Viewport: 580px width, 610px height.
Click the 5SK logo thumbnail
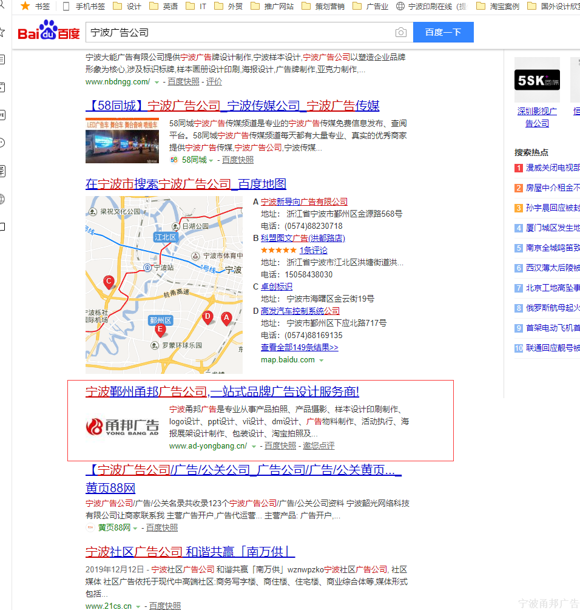click(538, 80)
